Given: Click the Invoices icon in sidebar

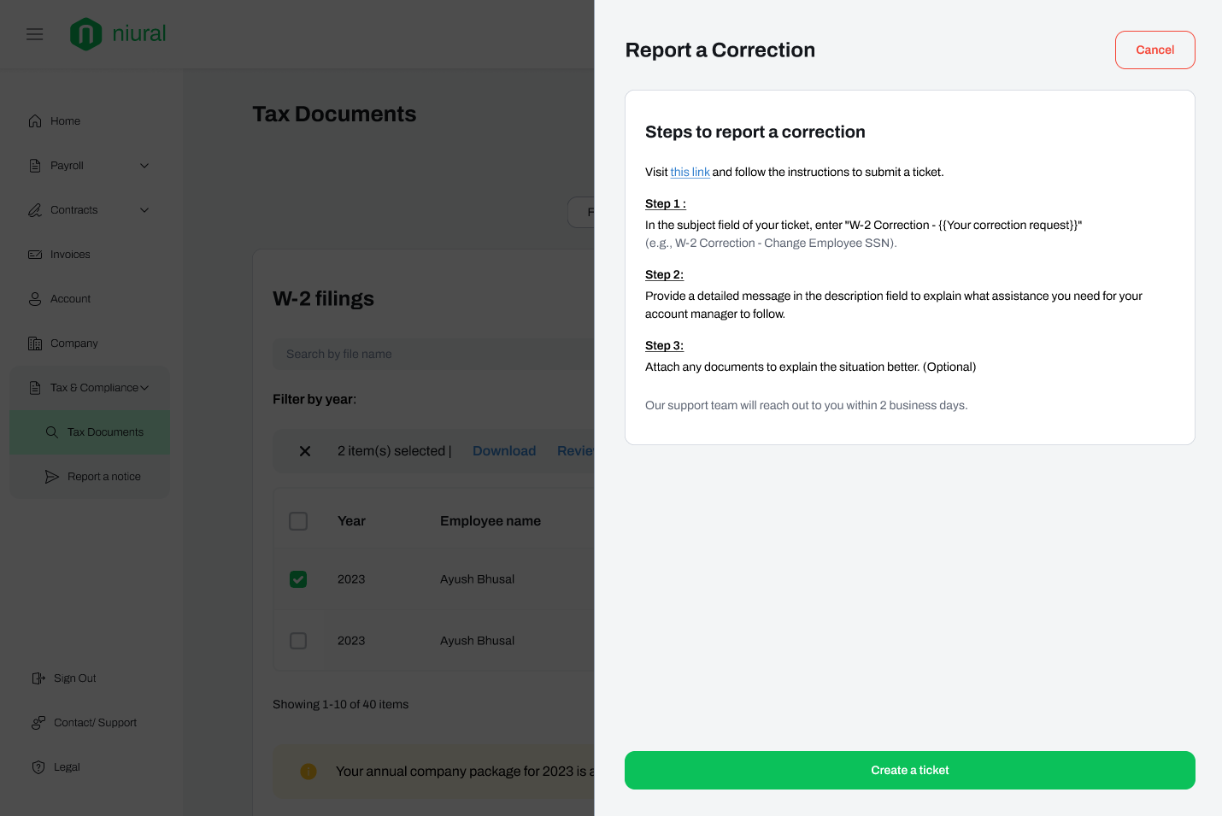Looking at the screenshot, I should point(35,255).
